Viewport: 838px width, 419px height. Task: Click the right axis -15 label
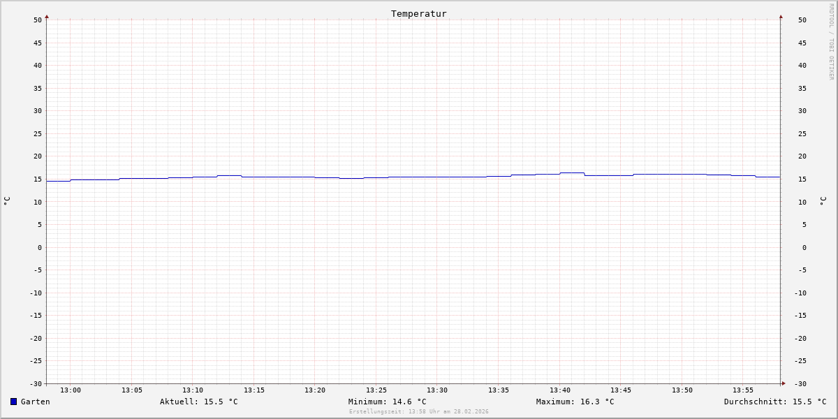[800, 316]
